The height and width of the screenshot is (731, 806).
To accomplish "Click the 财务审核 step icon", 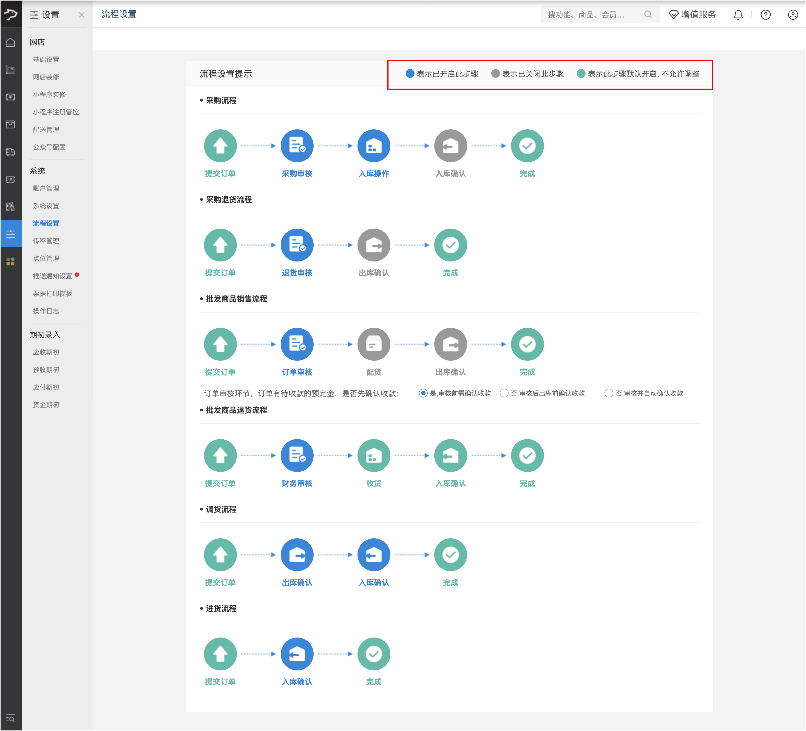I will (297, 455).
